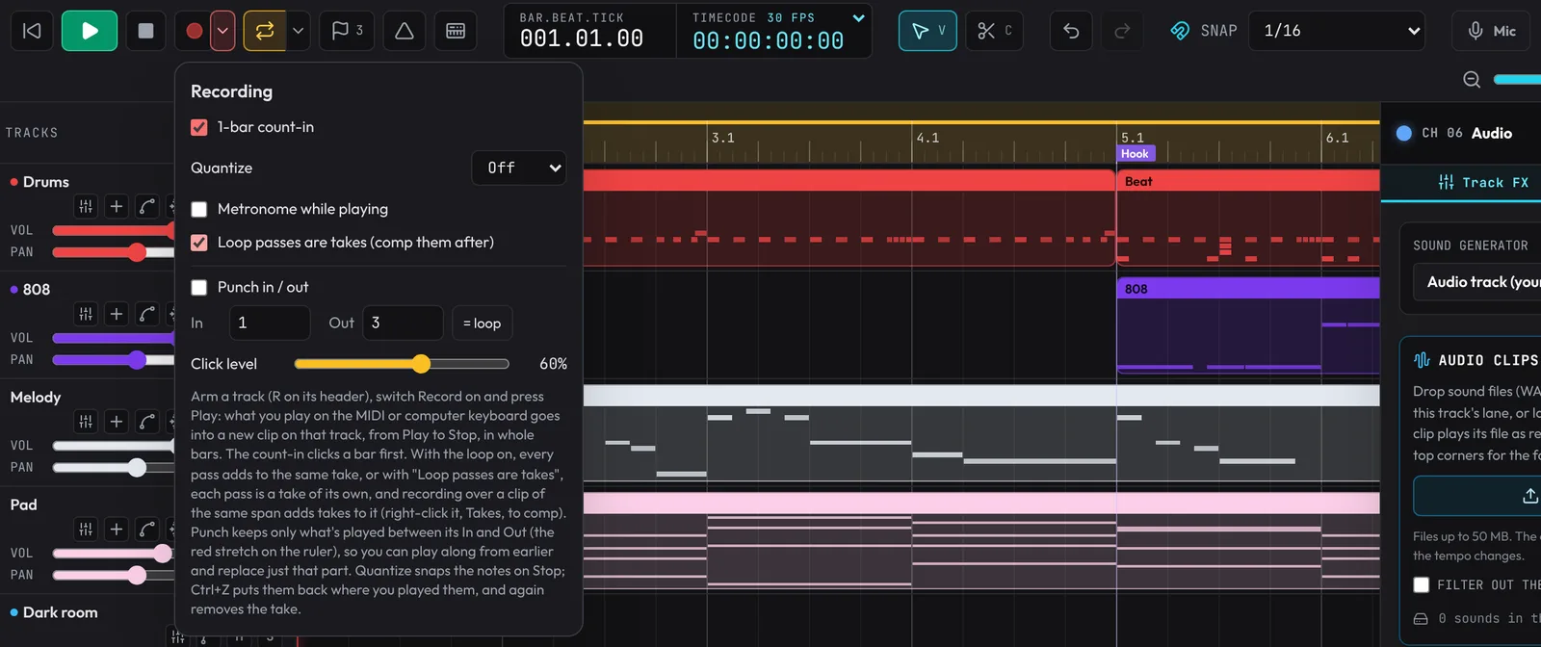Image resolution: width=1541 pixels, height=647 pixels.
Task: Stop the transport
Action: 145,31
